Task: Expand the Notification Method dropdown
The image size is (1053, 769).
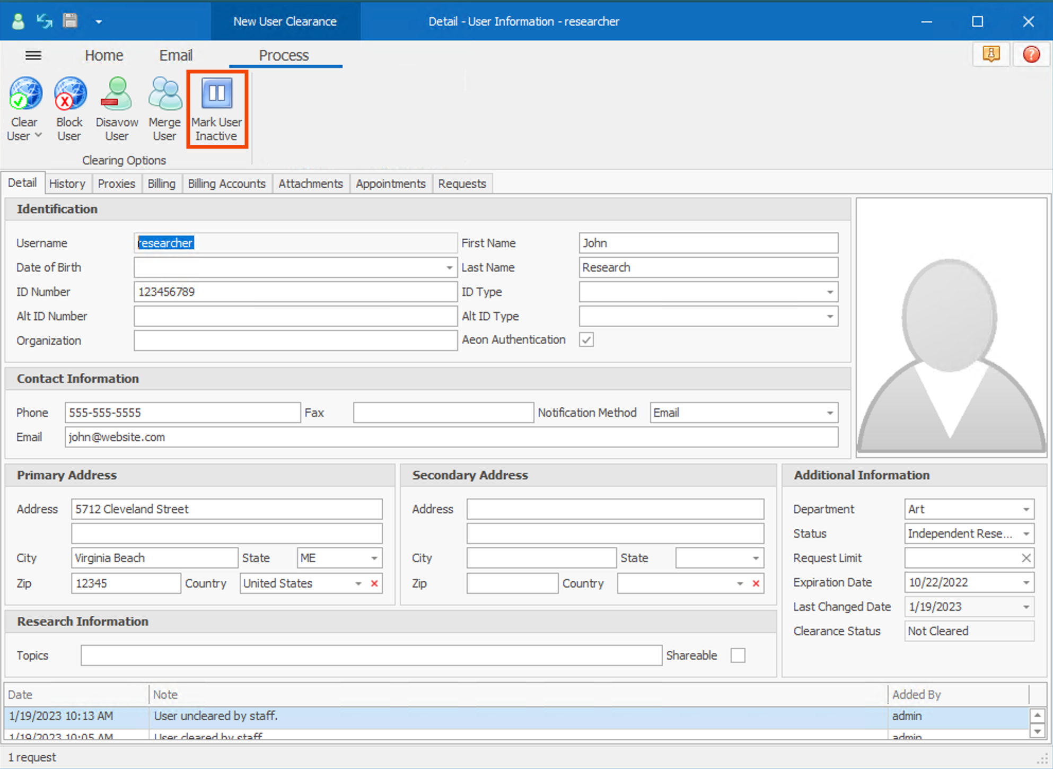Action: pyautogui.click(x=830, y=413)
